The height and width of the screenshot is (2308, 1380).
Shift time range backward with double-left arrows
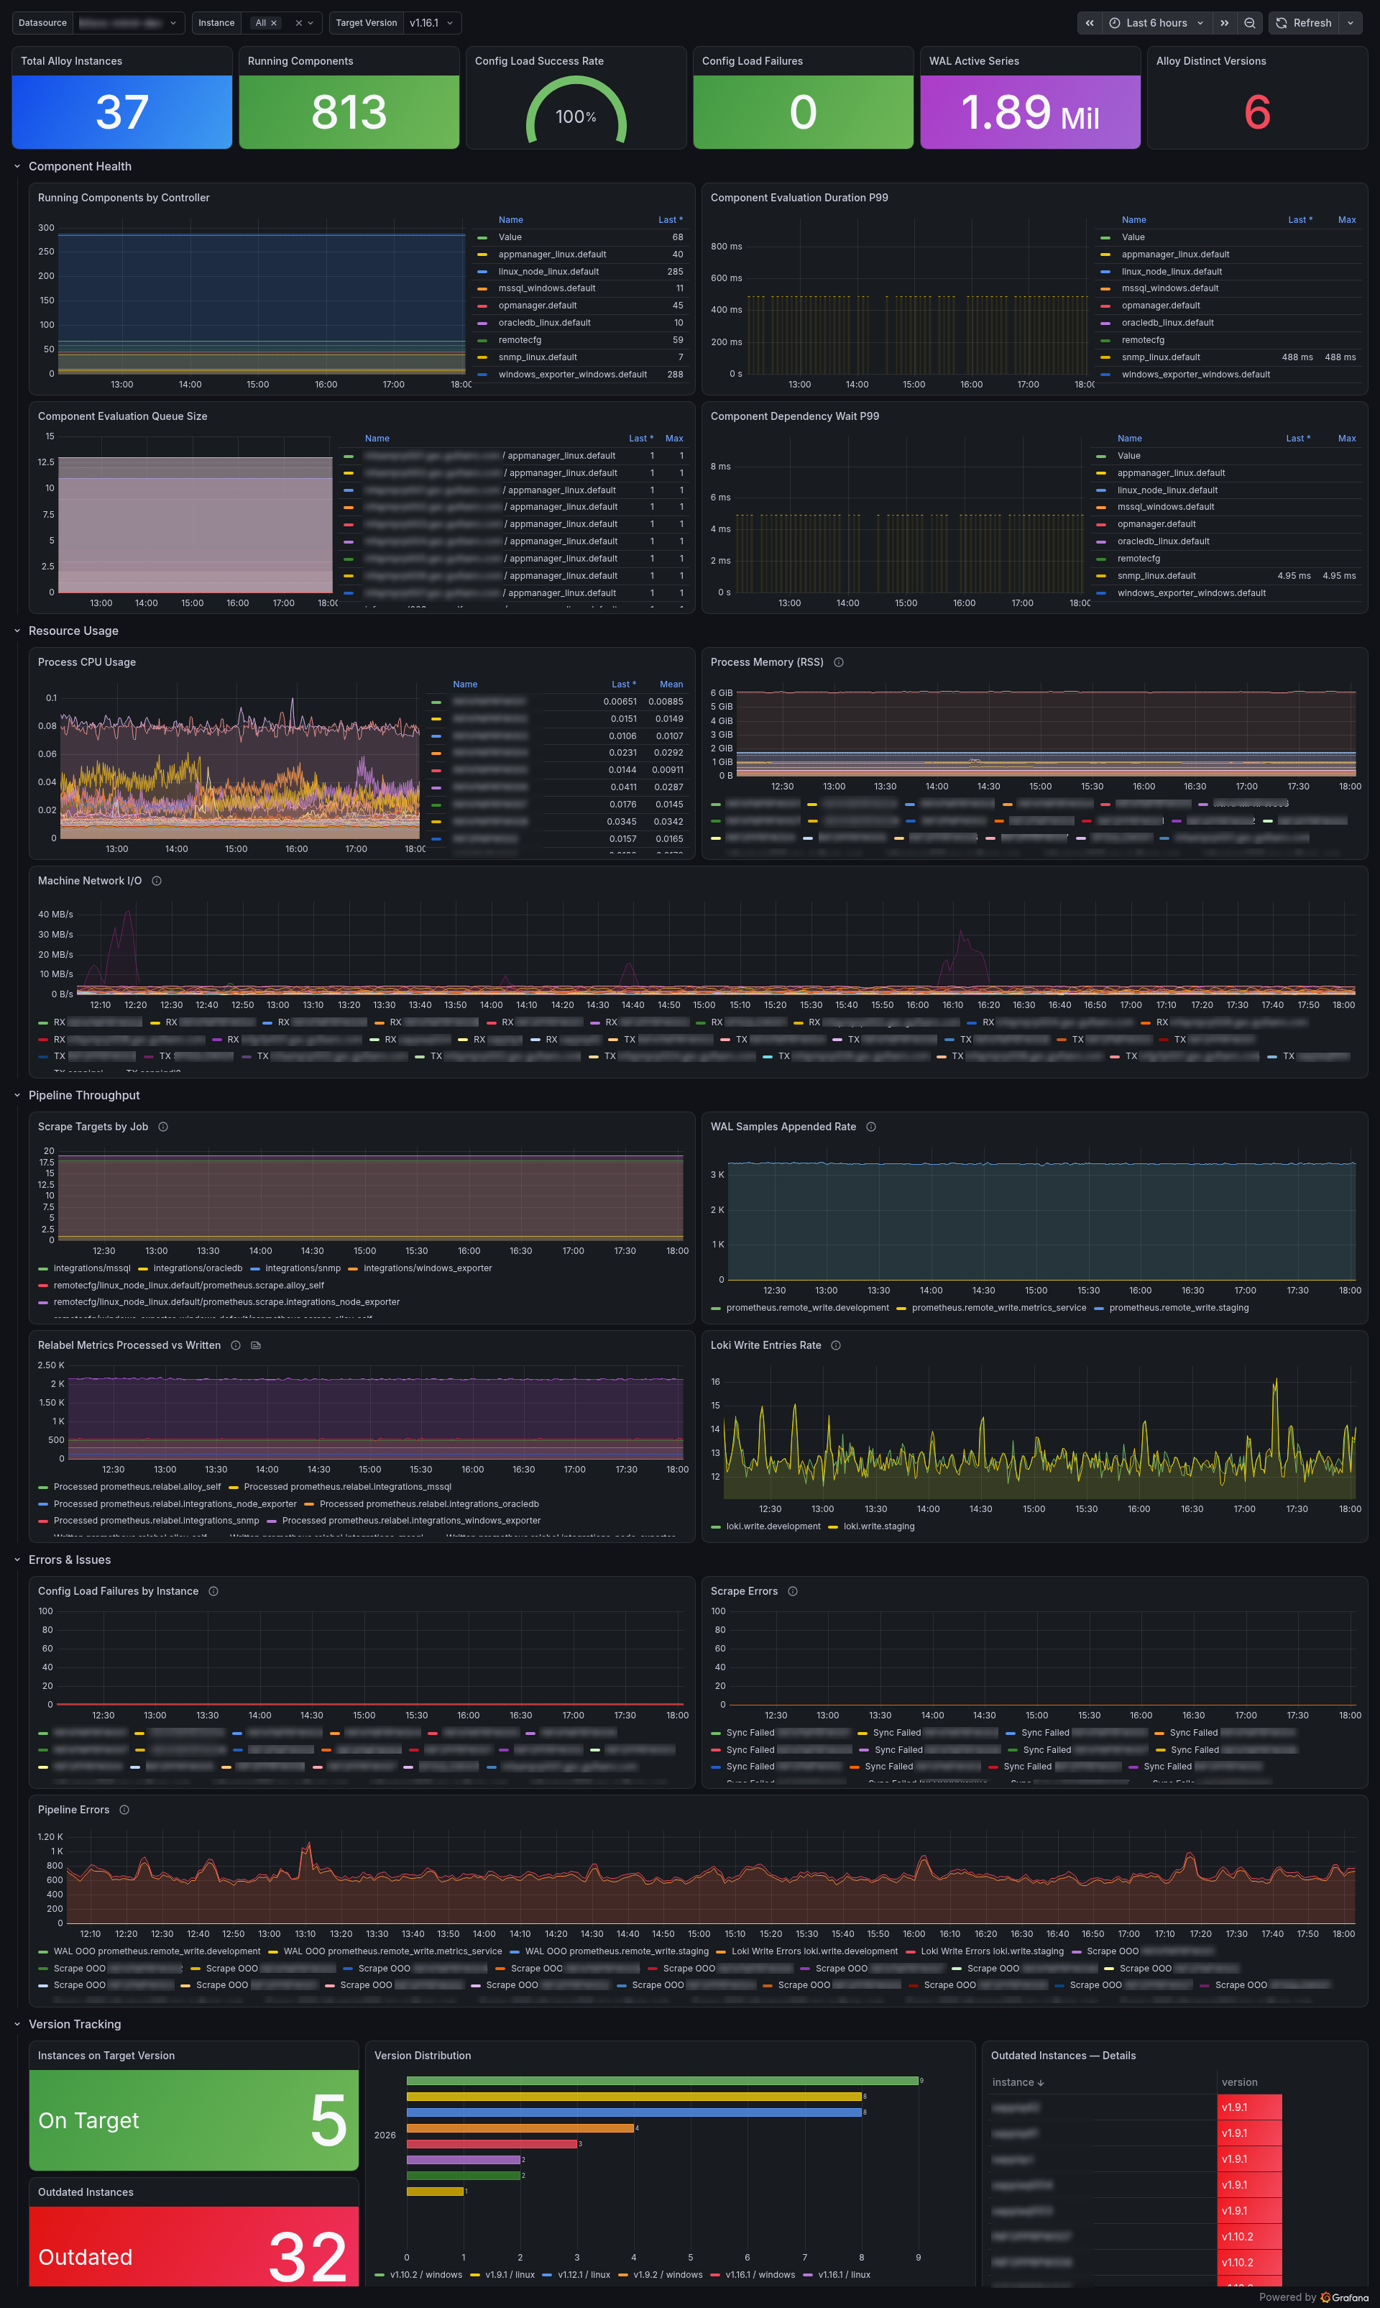click(1089, 23)
